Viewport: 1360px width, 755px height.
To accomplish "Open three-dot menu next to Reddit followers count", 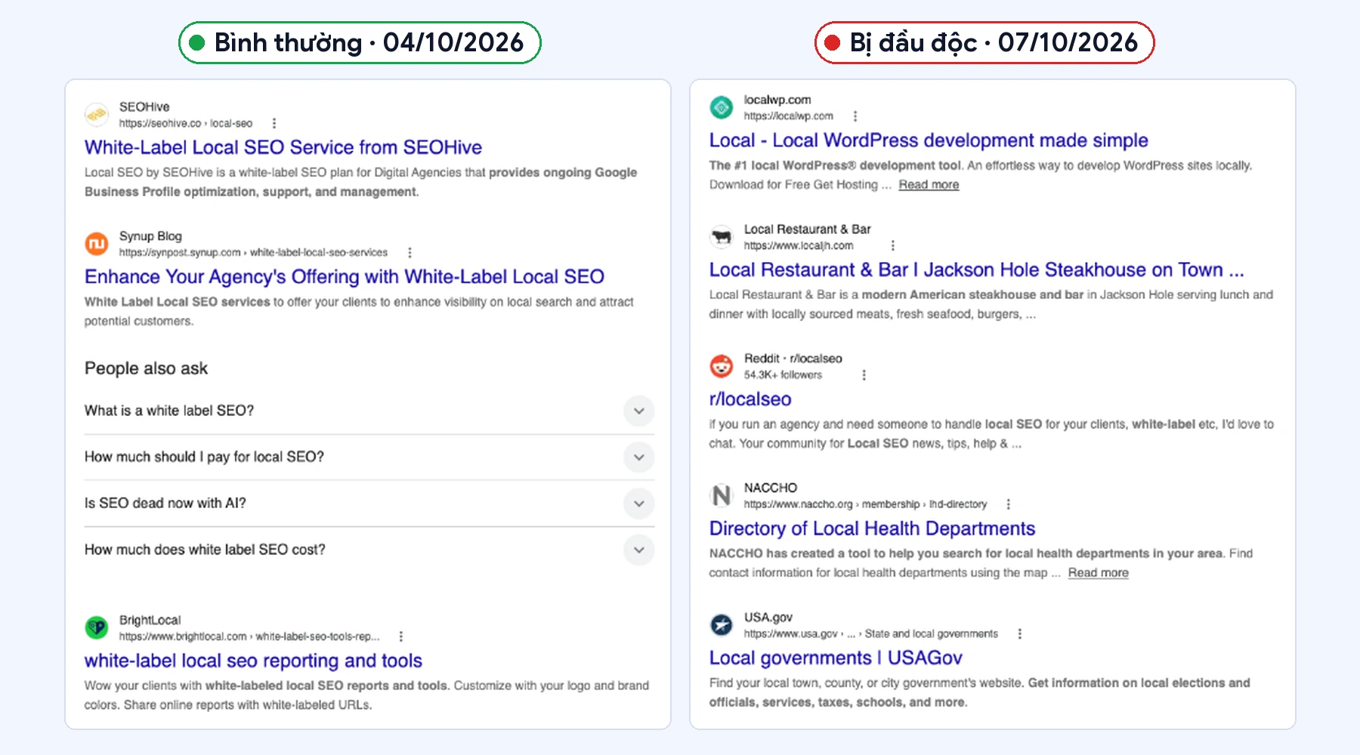I will [x=864, y=374].
